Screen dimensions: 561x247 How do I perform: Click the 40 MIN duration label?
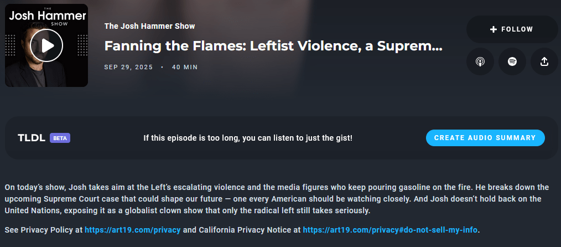tap(185, 67)
